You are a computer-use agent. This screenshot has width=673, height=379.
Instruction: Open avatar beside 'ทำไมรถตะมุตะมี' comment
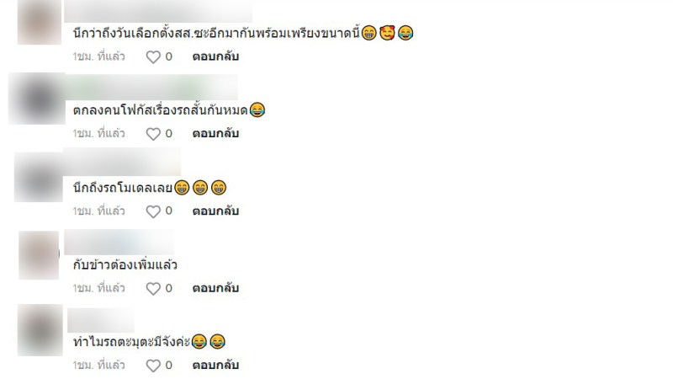(x=40, y=330)
